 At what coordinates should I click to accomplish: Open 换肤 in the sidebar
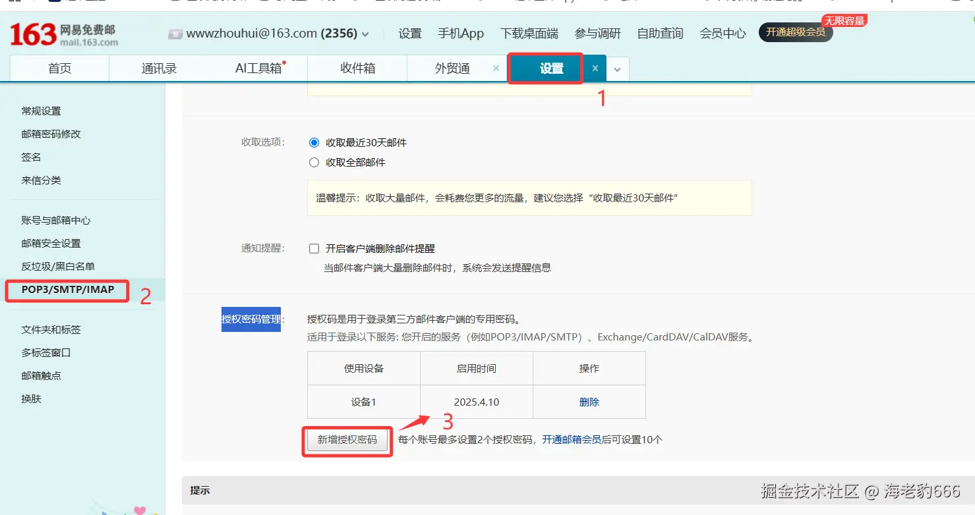click(31, 398)
